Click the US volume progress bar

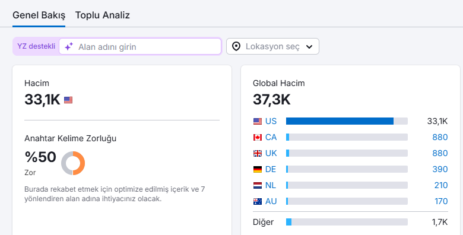347,121
